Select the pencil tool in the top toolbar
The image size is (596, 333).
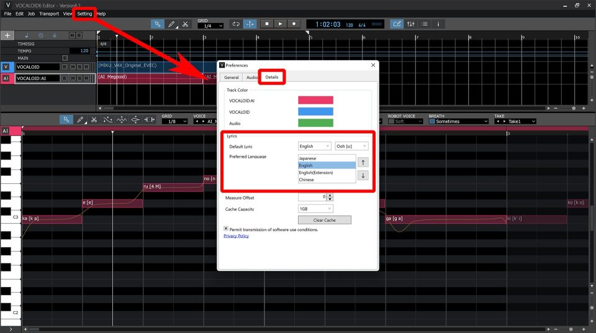[x=172, y=24]
